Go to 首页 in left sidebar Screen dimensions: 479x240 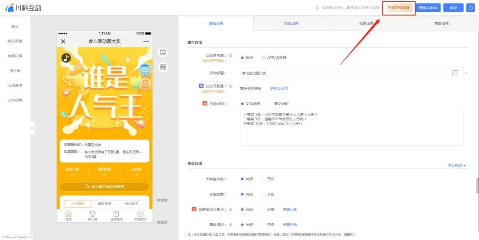click(x=15, y=27)
